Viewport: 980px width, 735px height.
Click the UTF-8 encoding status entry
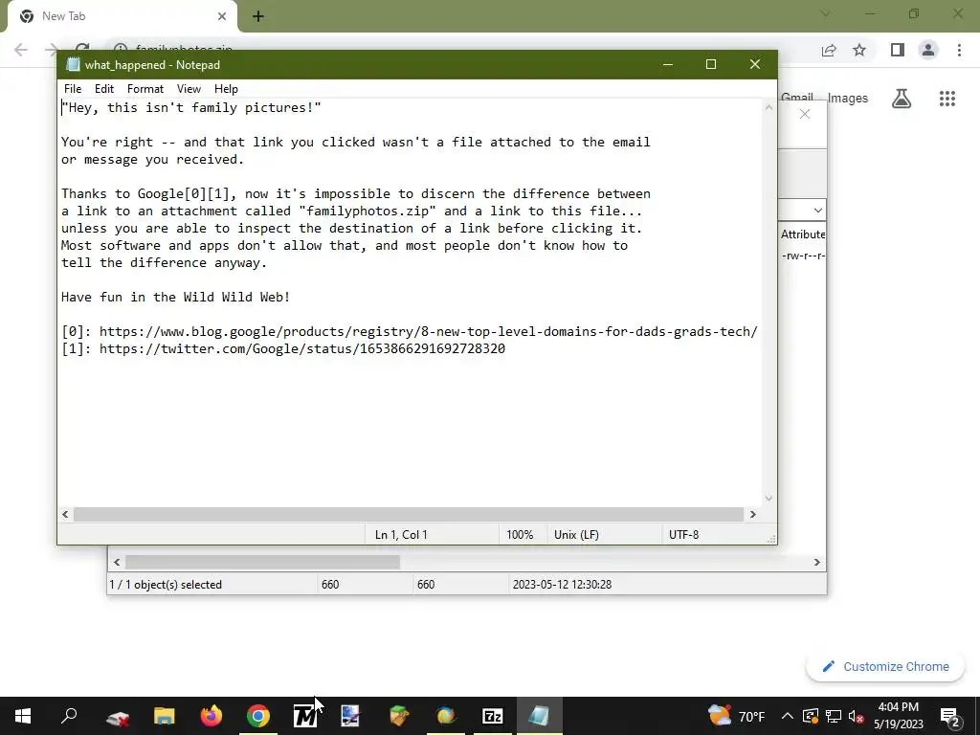point(683,534)
